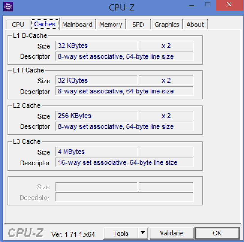Select the Caches tab

click(45, 24)
